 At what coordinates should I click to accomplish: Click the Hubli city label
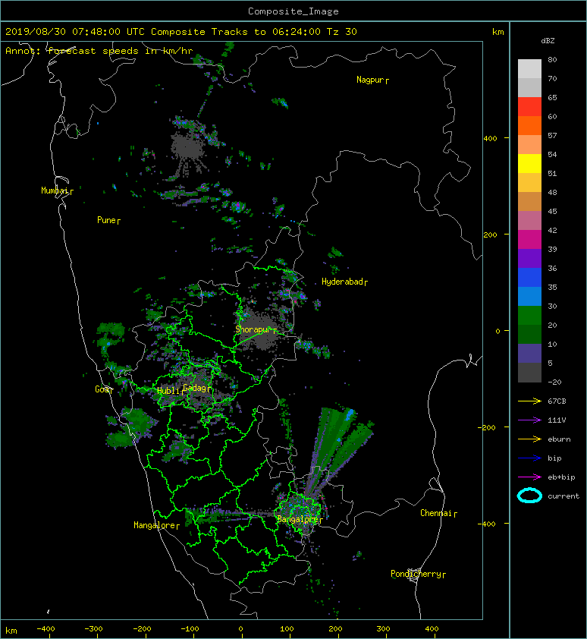[168, 391]
